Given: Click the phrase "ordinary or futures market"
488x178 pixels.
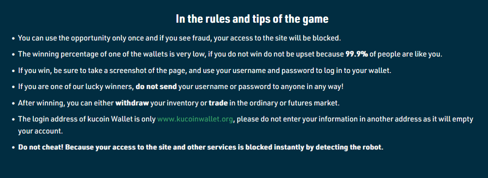Looking at the screenshot, I should pos(294,103).
